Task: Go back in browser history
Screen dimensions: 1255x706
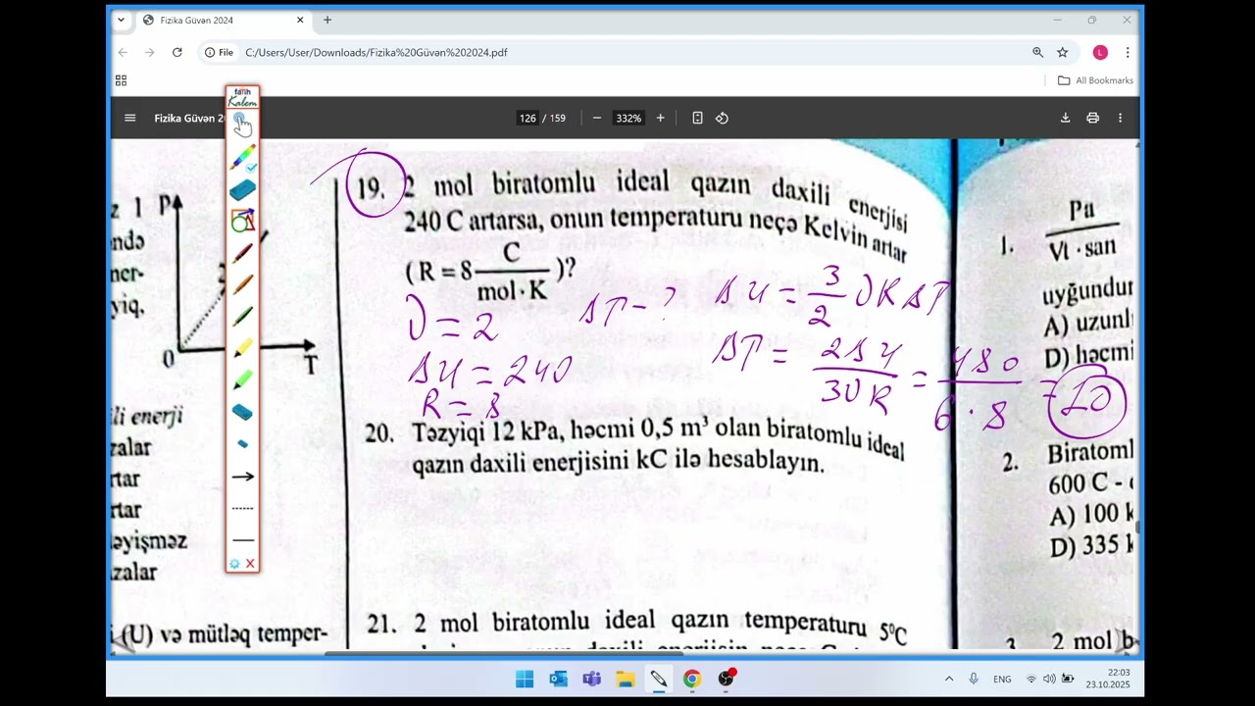Action: 123,52
